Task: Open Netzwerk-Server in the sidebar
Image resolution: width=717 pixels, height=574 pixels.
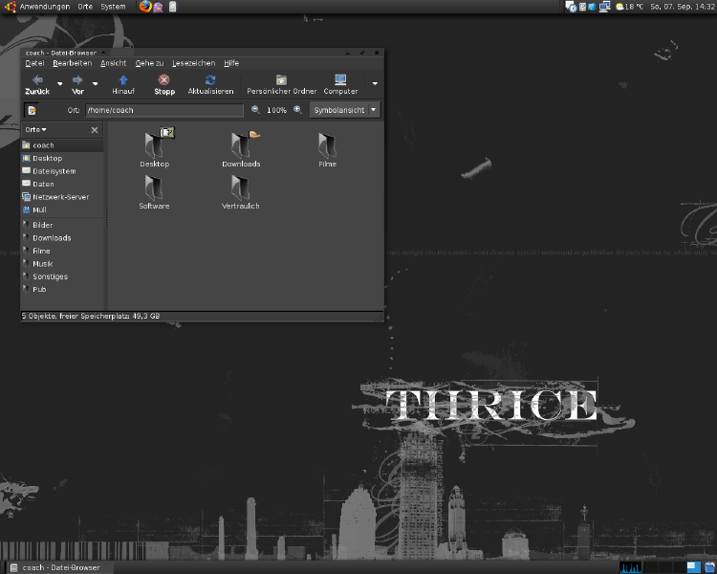Action: coord(62,196)
